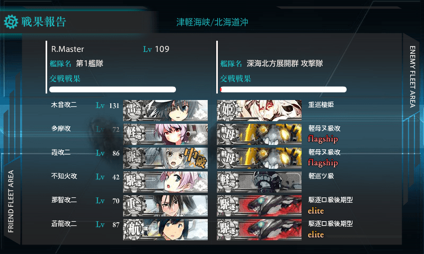Click the red flagship label under first 軽母ヌ級改

(323, 139)
